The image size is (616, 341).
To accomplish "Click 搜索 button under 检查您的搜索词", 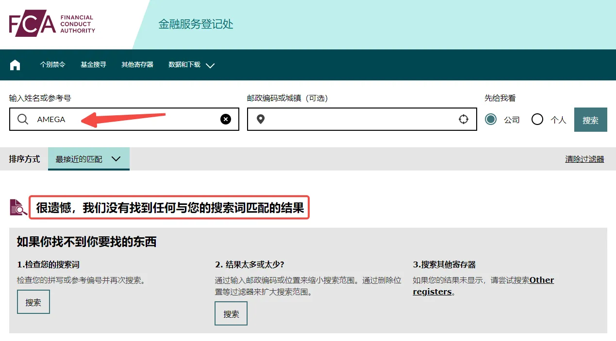I will tap(33, 302).
